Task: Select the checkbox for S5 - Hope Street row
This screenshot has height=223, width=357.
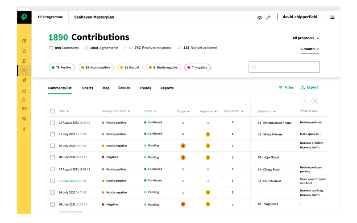Action: [x=53, y=157]
